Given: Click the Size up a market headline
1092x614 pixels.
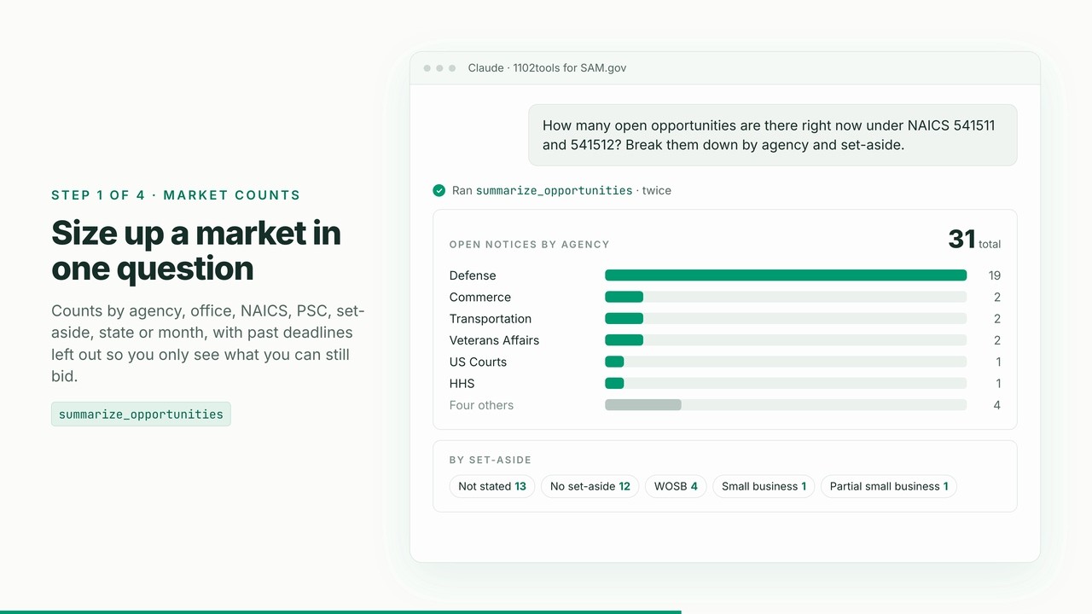Looking at the screenshot, I should (x=196, y=251).
